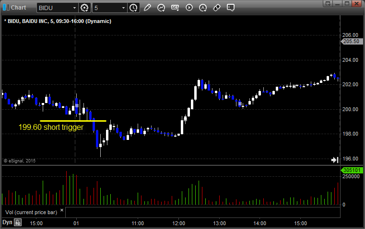Image resolution: width=365 pixels, height=229 pixels.
Task: Open the chat comment bubble icon
Action: (x=230, y=8)
